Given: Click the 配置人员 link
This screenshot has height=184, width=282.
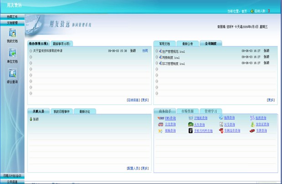Looking at the screenshot, I should 133,168.
